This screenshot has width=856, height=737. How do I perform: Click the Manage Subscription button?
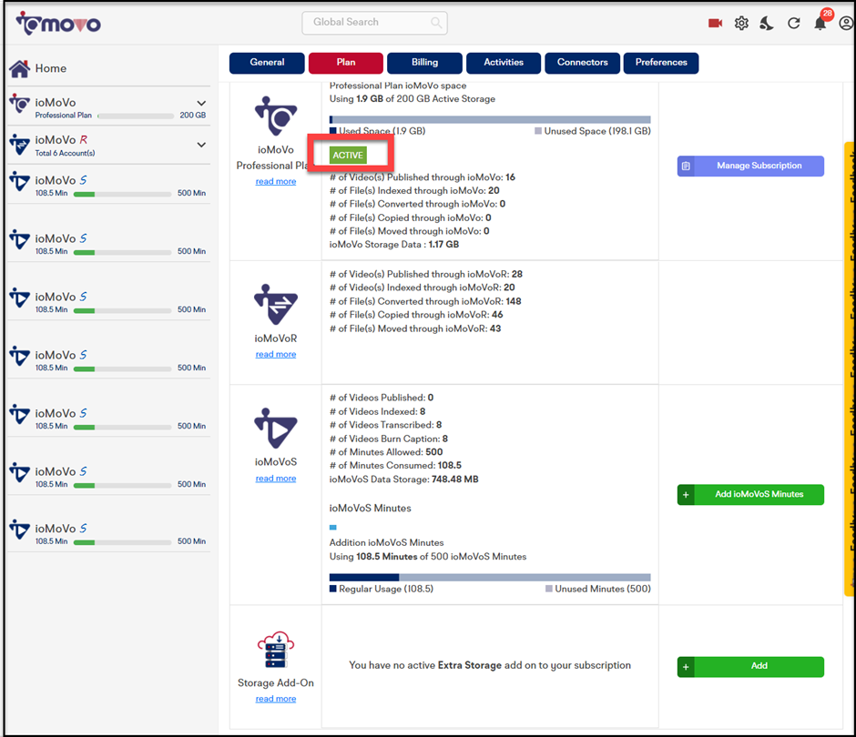750,166
